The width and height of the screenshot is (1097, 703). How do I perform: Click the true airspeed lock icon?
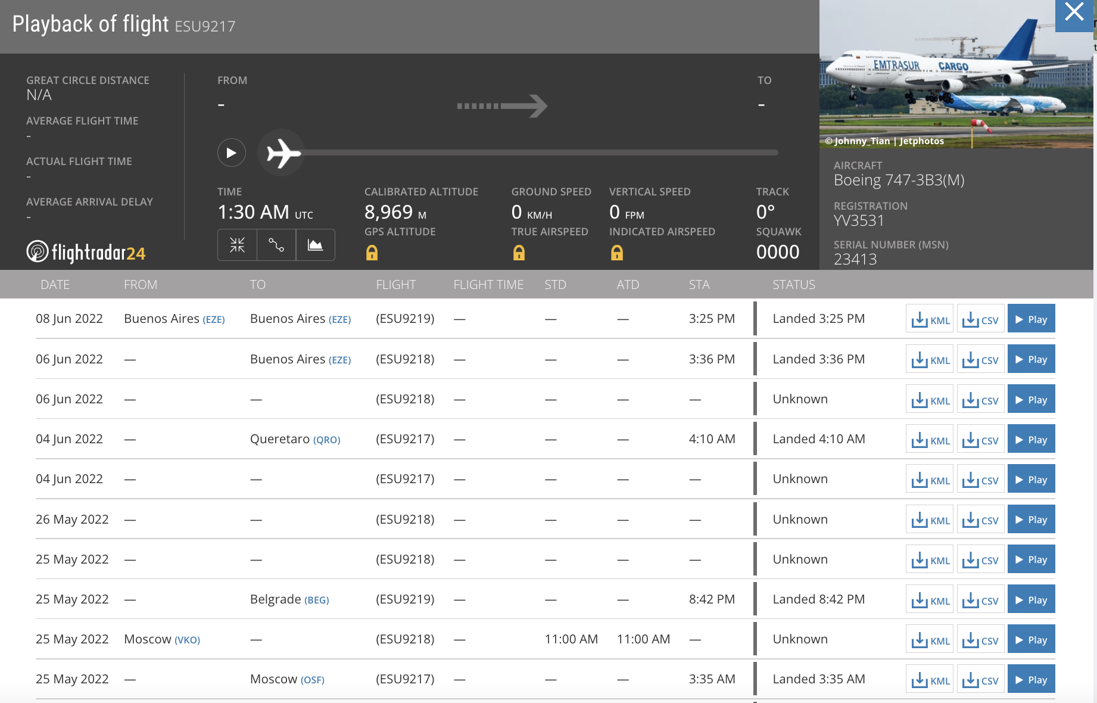[519, 253]
